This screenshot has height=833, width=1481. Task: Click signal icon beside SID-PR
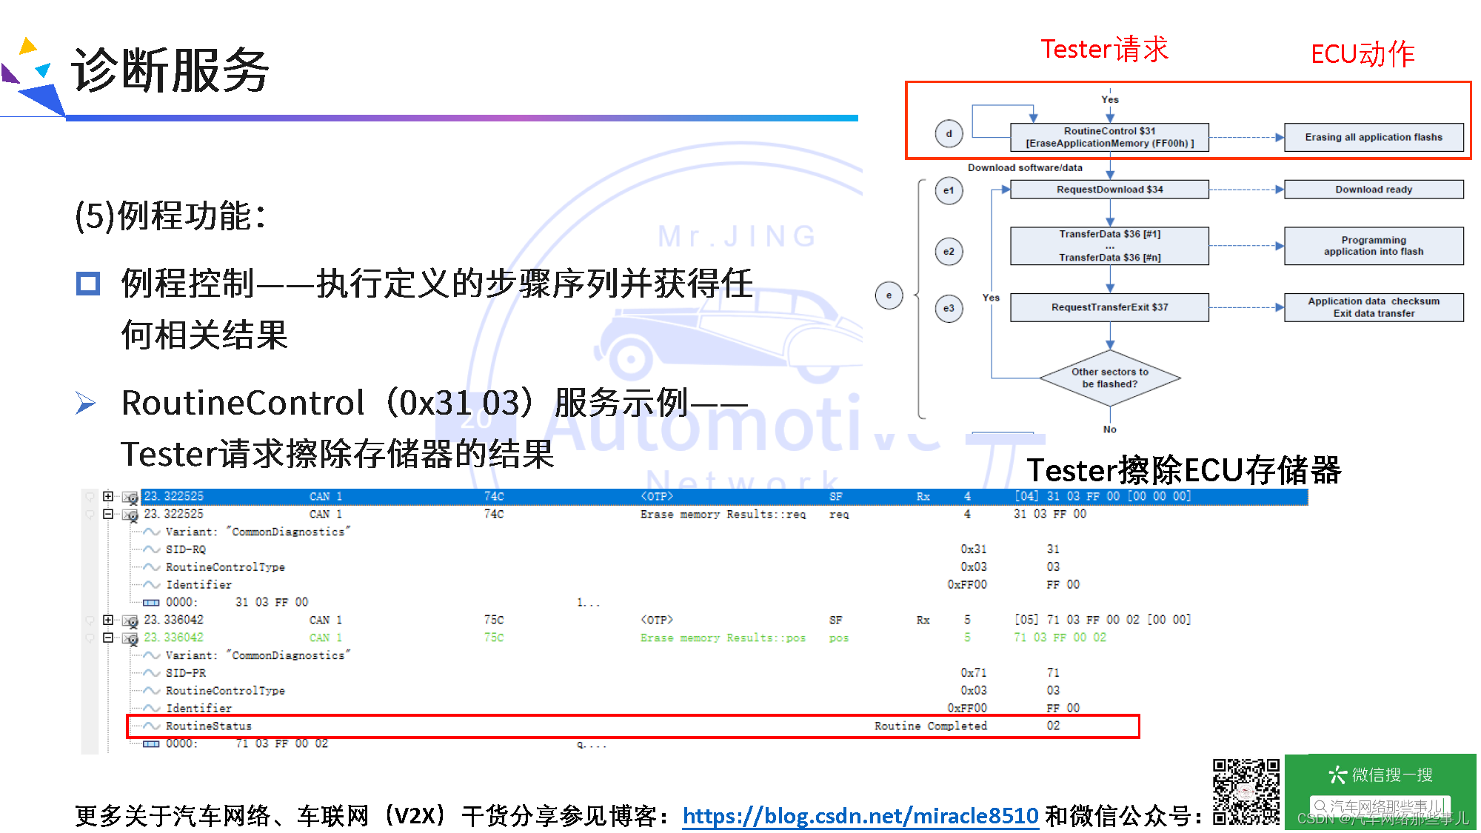pos(152,673)
